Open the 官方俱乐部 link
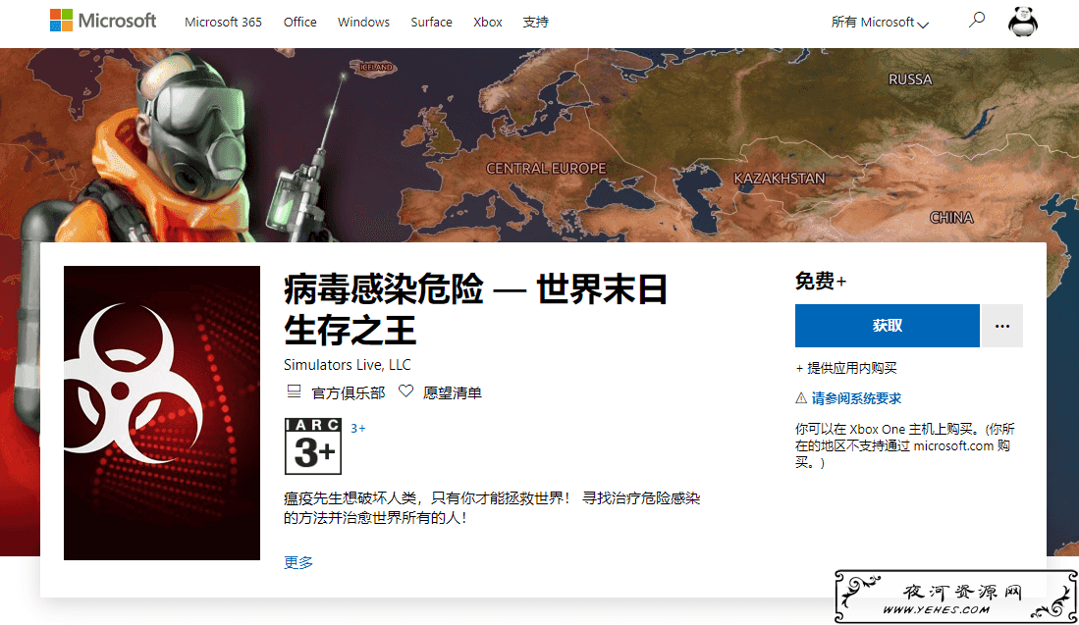 349,392
